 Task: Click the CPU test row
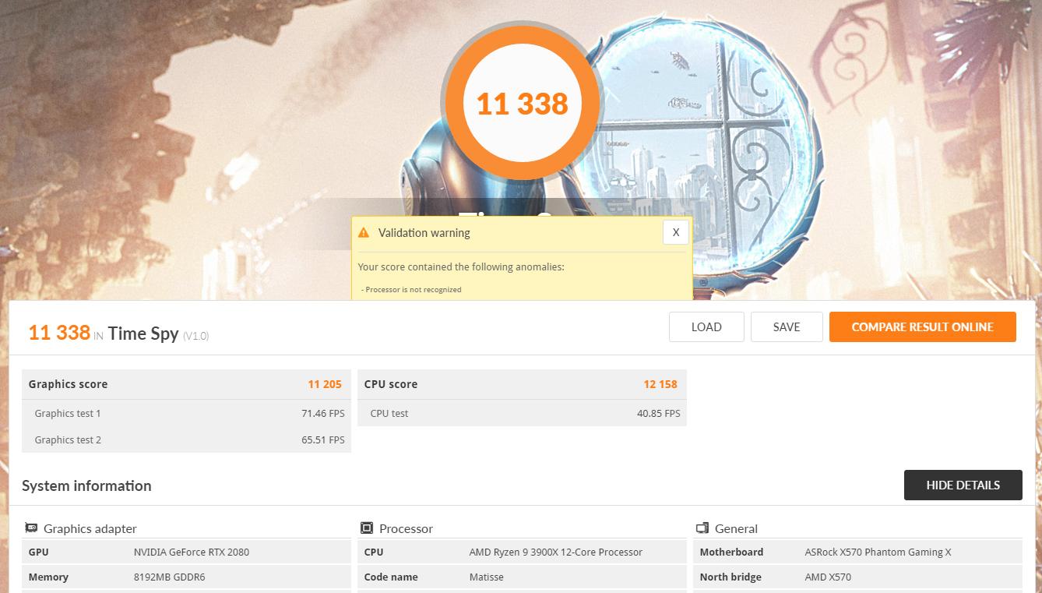[522, 413]
